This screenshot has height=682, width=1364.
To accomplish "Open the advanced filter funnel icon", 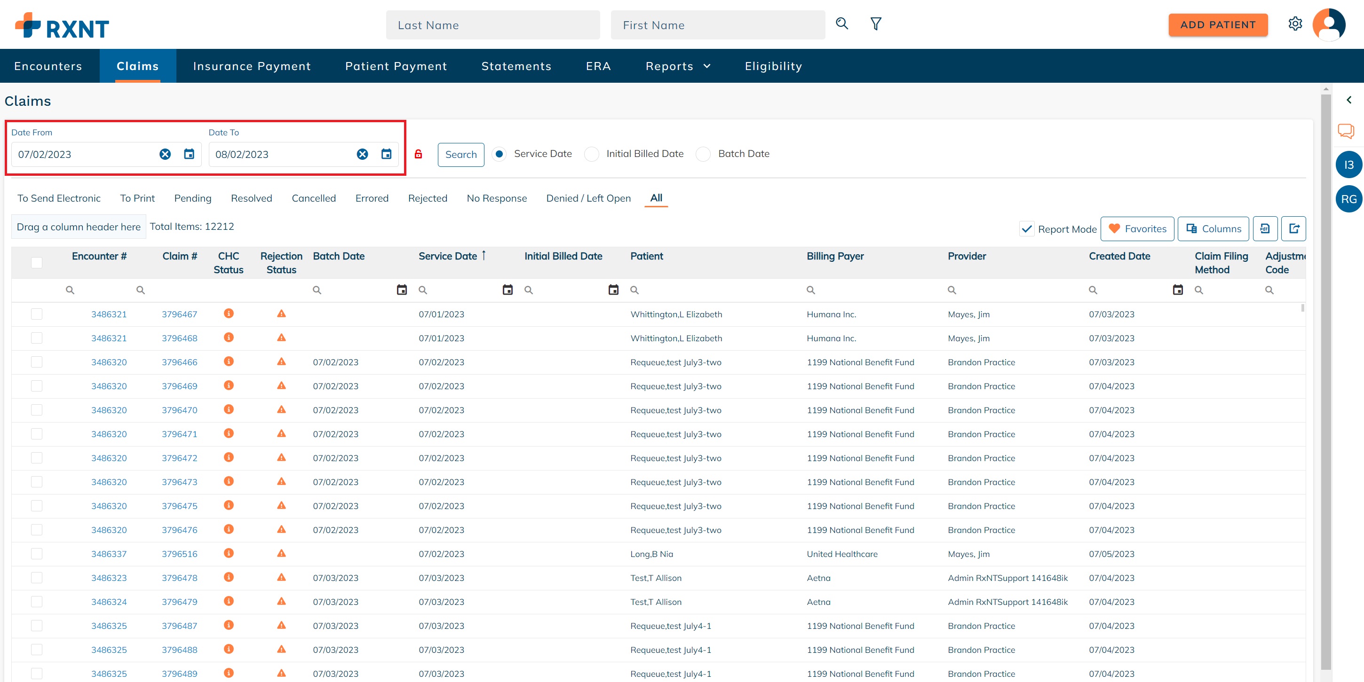I will tap(876, 24).
